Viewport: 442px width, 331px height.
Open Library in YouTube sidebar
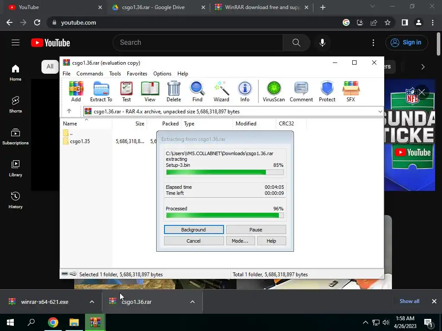tap(16, 169)
